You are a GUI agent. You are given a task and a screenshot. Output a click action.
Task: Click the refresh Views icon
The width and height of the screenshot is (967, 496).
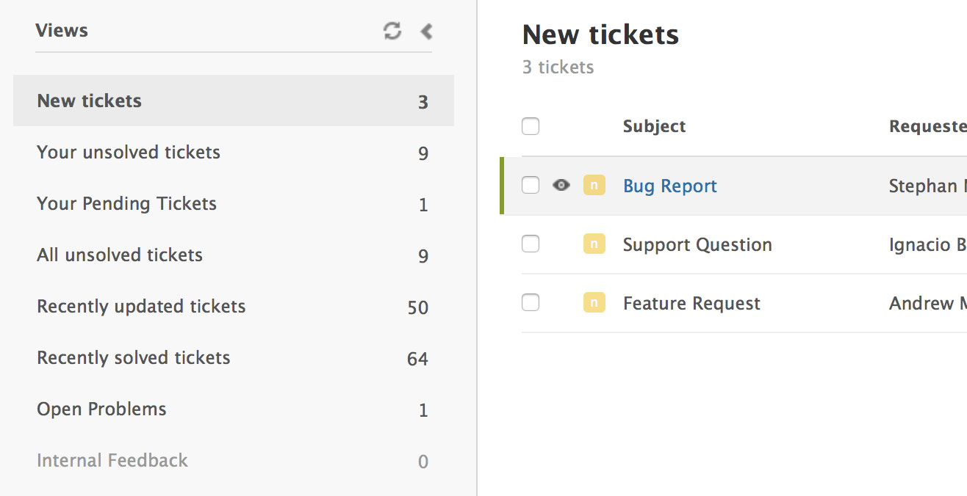[392, 31]
